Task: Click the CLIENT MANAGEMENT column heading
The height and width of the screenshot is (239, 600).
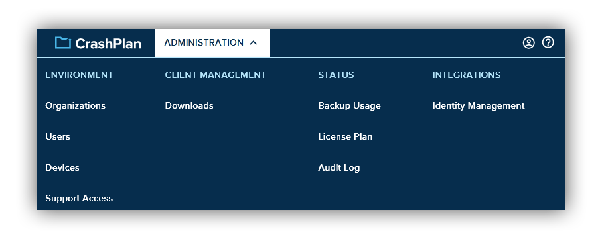Action: pyautogui.click(x=216, y=75)
